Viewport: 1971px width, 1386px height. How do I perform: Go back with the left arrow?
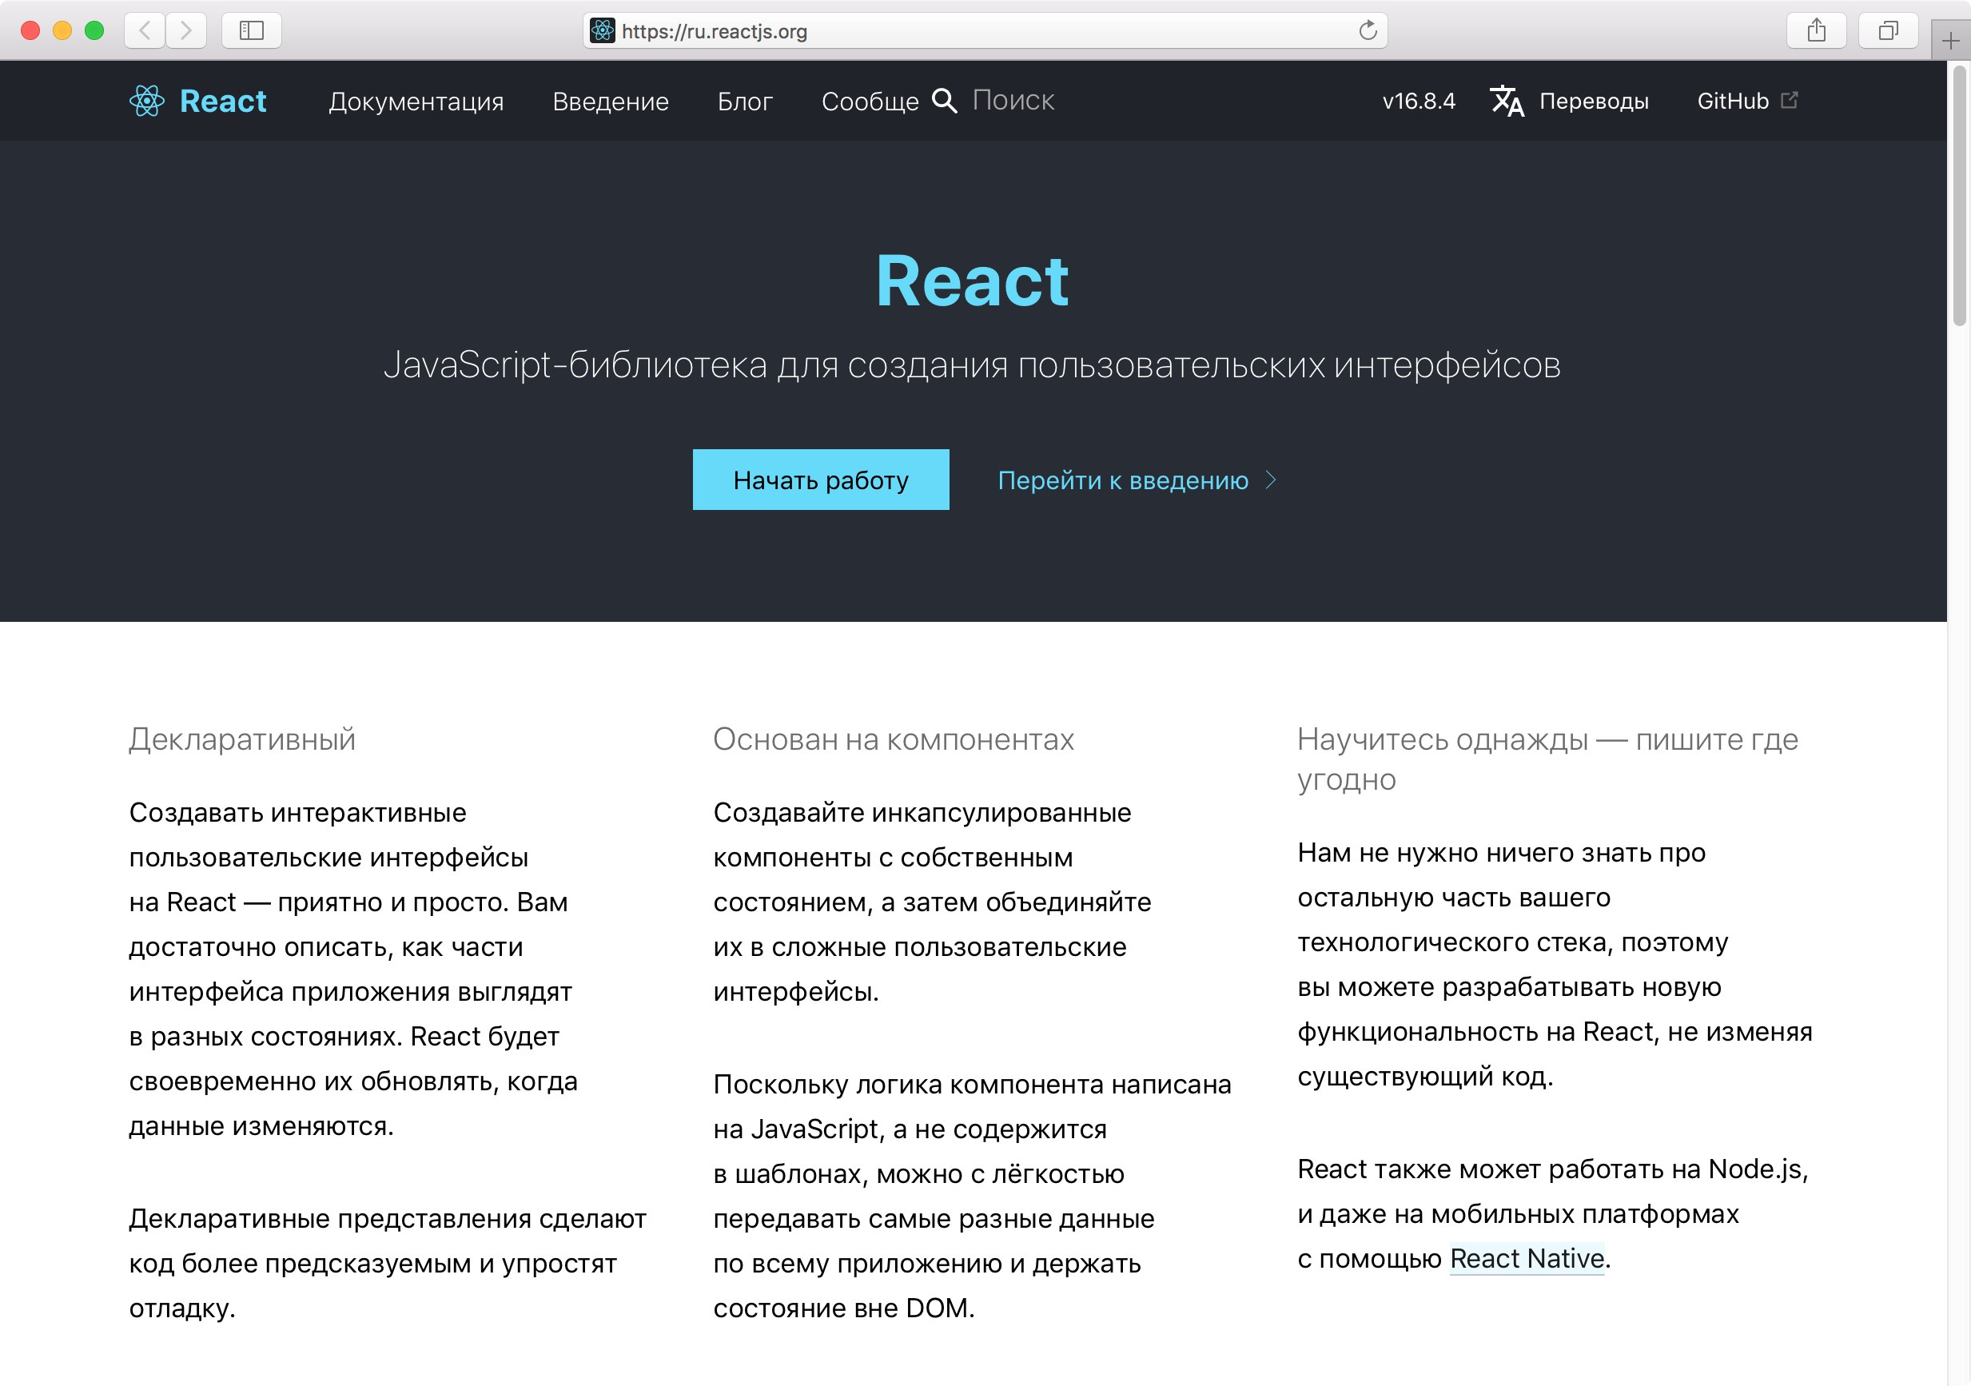pyautogui.click(x=145, y=31)
